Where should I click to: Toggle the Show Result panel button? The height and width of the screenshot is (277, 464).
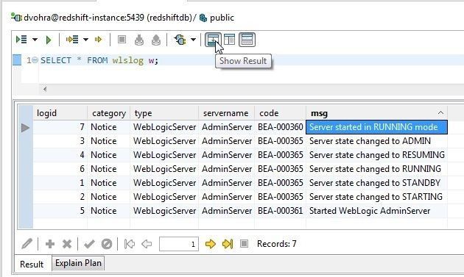pyautogui.click(x=213, y=40)
